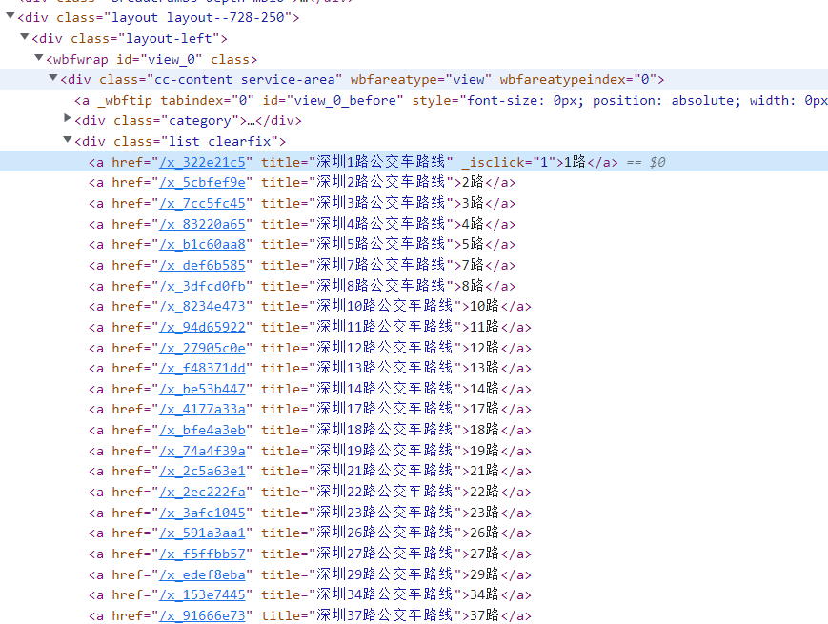
Task: Open href link /x_3dfcd0fb
Action: click(202, 286)
